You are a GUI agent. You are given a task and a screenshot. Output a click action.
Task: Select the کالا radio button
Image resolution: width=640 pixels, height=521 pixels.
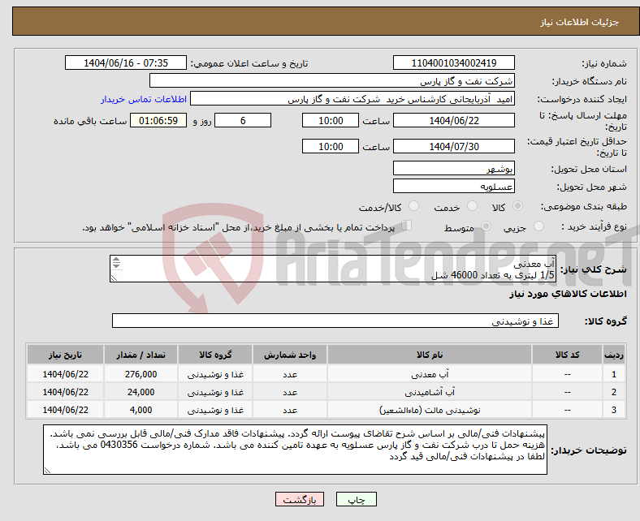(517, 206)
